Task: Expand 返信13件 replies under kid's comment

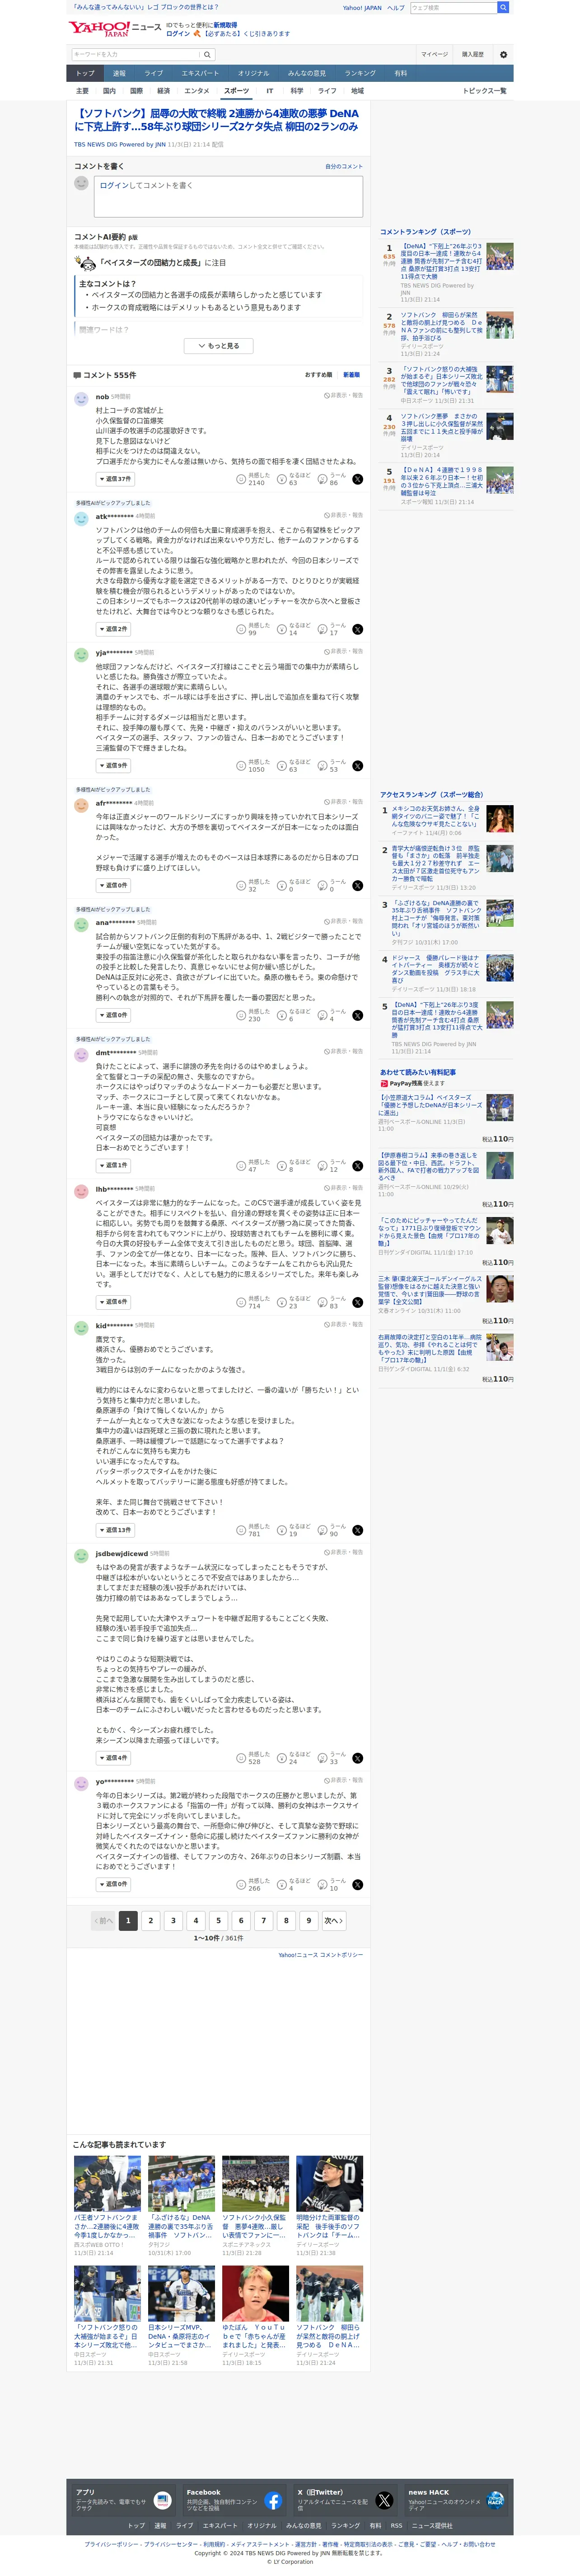Action: pos(115,1530)
